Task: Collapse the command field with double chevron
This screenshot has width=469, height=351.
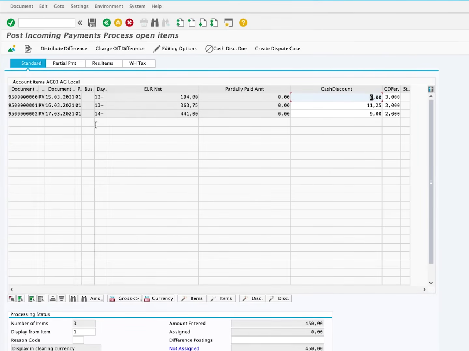Action: [80, 23]
